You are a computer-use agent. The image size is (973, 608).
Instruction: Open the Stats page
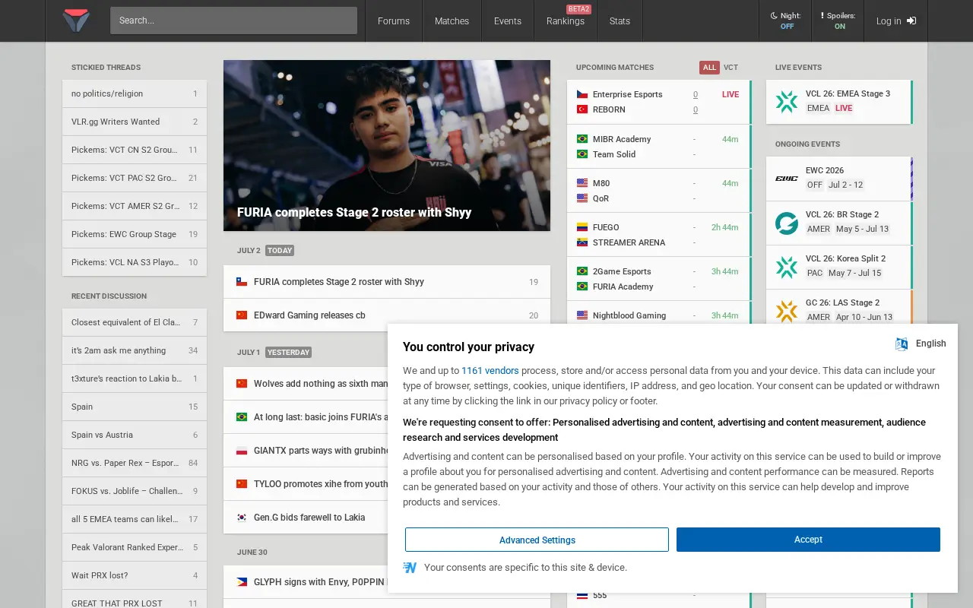click(x=620, y=21)
